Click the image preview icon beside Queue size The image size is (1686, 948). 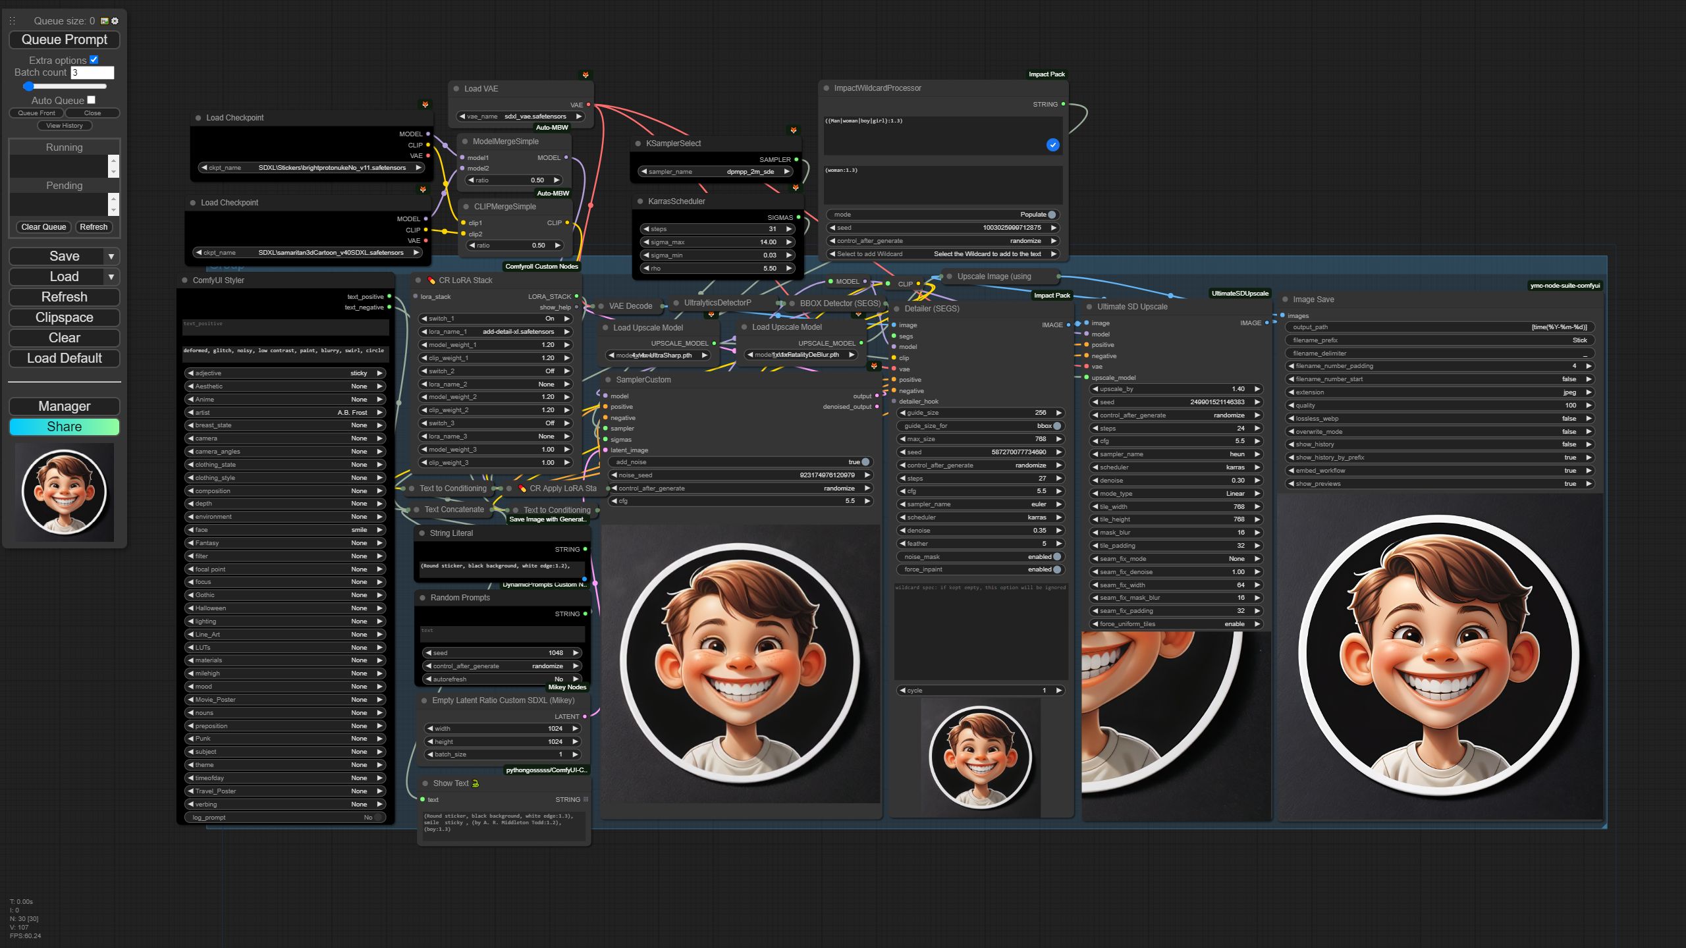tap(105, 21)
